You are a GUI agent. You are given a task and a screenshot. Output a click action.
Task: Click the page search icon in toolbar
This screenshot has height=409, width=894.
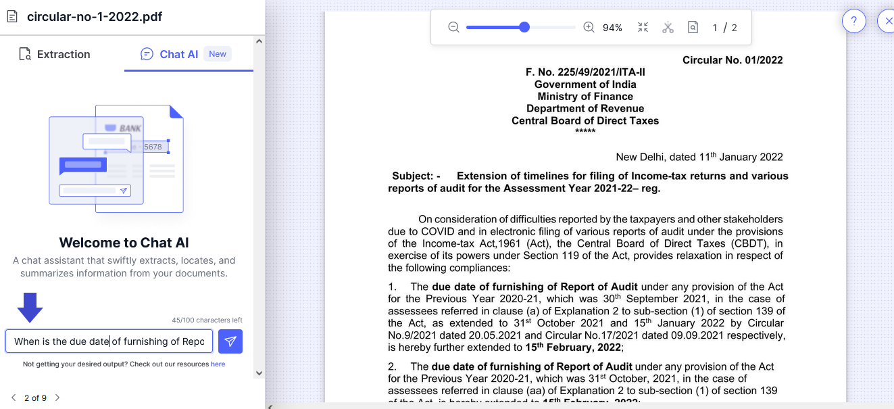693,27
